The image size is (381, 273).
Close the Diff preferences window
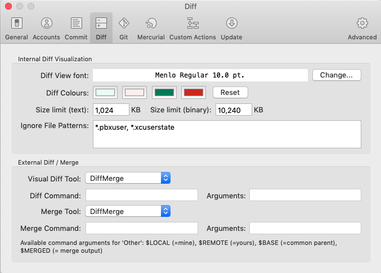[8, 6]
